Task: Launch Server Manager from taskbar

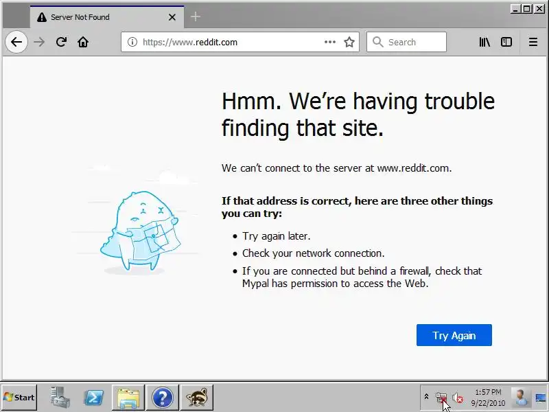Action: tap(60, 398)
